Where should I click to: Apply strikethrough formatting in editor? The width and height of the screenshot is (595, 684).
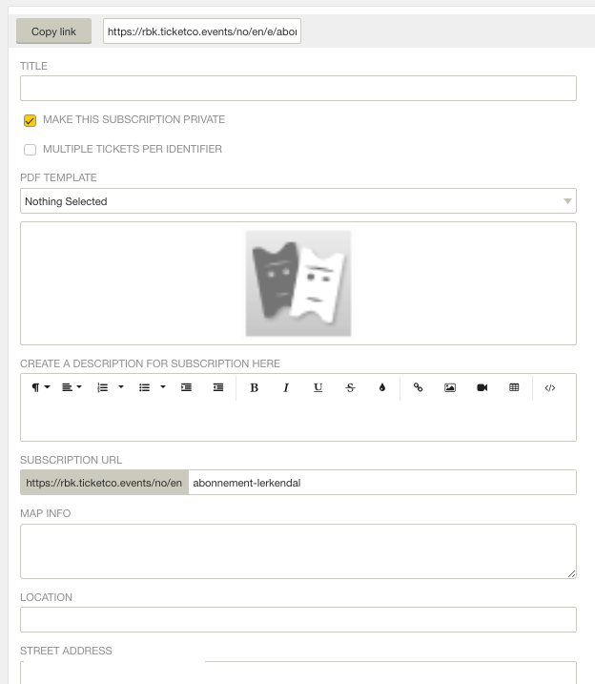pos(350,387)
